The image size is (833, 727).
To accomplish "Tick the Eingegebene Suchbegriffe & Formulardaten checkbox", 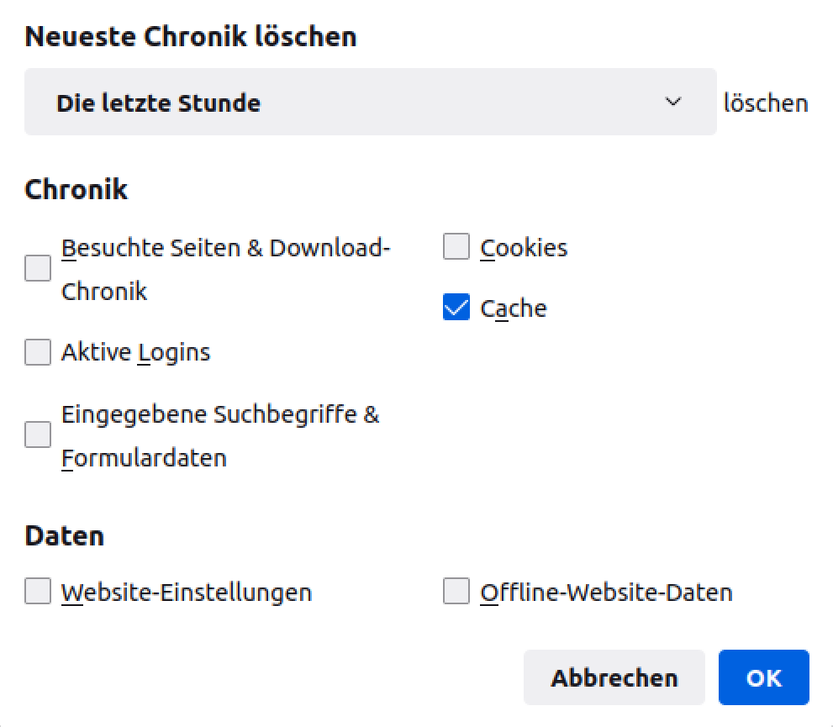I will (38, 435).
